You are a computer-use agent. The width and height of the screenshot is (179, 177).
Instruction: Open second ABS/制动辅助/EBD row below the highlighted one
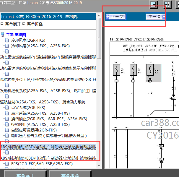[48, 158]
